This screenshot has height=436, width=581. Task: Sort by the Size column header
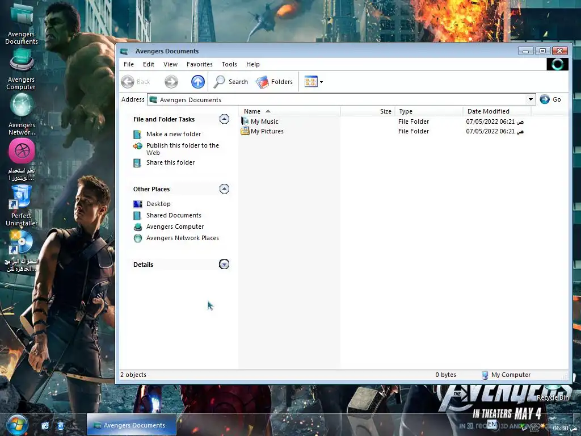[x=368, y=111]
